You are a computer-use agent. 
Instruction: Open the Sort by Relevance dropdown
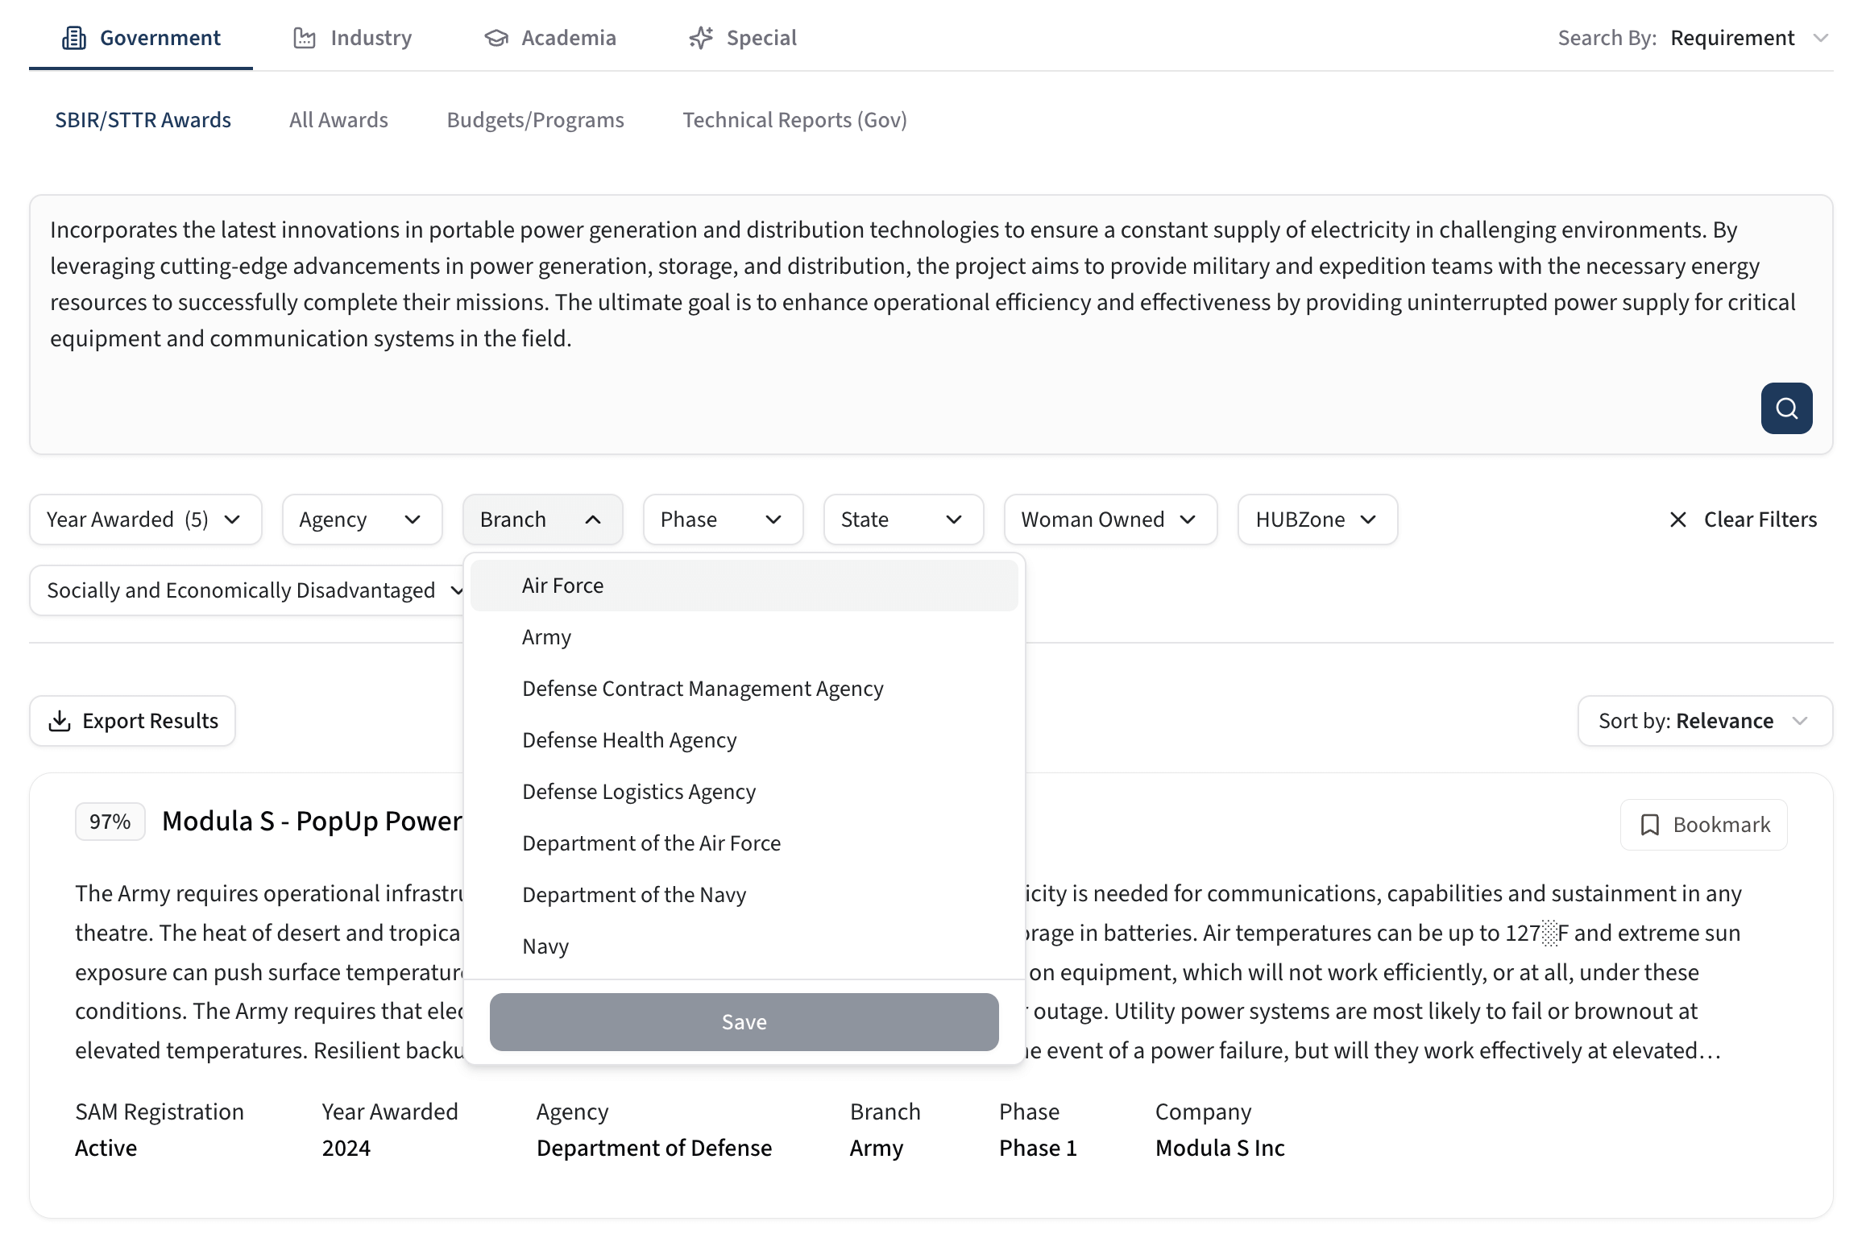pyautogui.click(x=1704, y=721)
